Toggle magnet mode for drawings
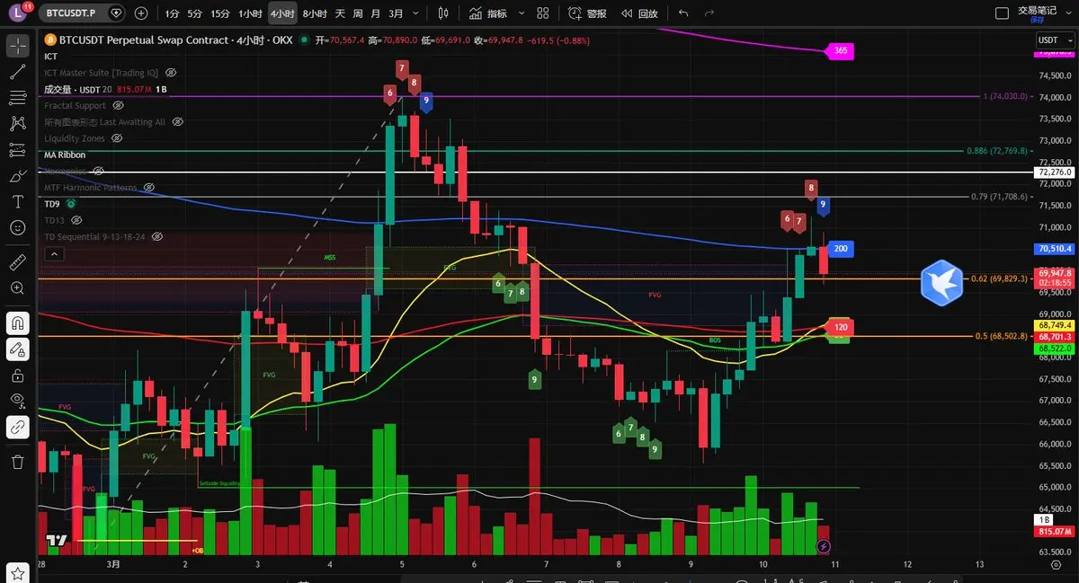 [x=17, y=322]
